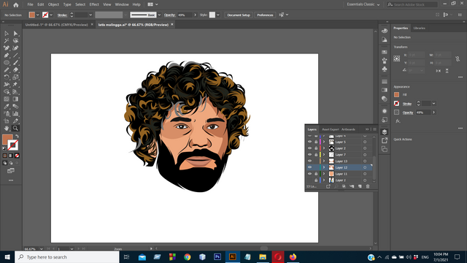Unlock Layer 11 lock toggle
The height and width of the screenshot is (263, 467).
click(316, 174)
